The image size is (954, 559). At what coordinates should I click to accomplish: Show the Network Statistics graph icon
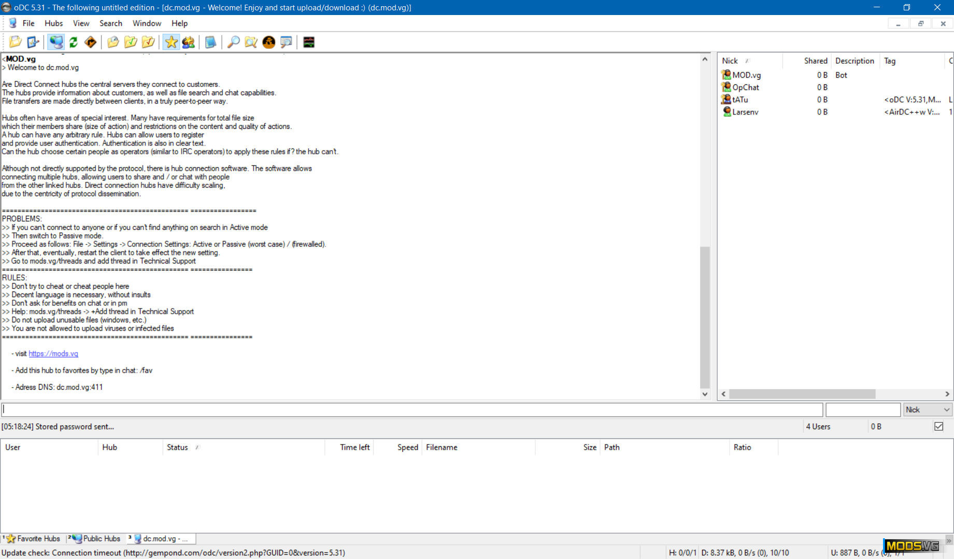pyautogui.click(x=309, y=42)
